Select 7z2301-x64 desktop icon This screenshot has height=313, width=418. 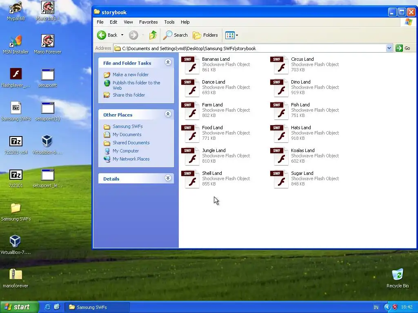click(x=16, y=145)
